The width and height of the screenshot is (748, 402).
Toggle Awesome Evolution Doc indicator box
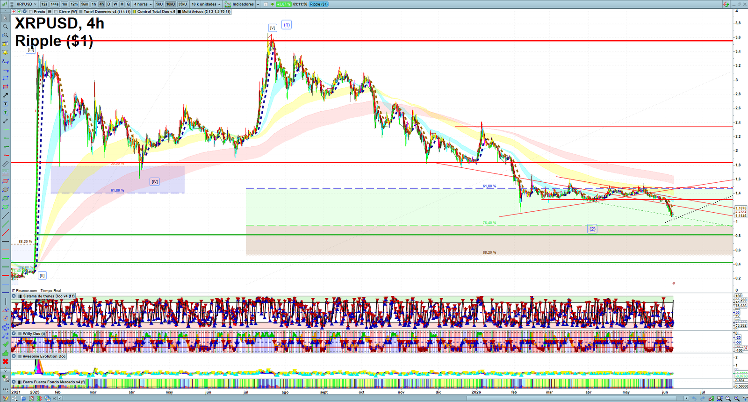[x=20, y=356]
